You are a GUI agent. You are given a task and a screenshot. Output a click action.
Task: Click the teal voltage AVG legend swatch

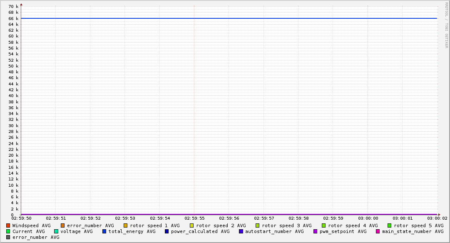(56, 231)
